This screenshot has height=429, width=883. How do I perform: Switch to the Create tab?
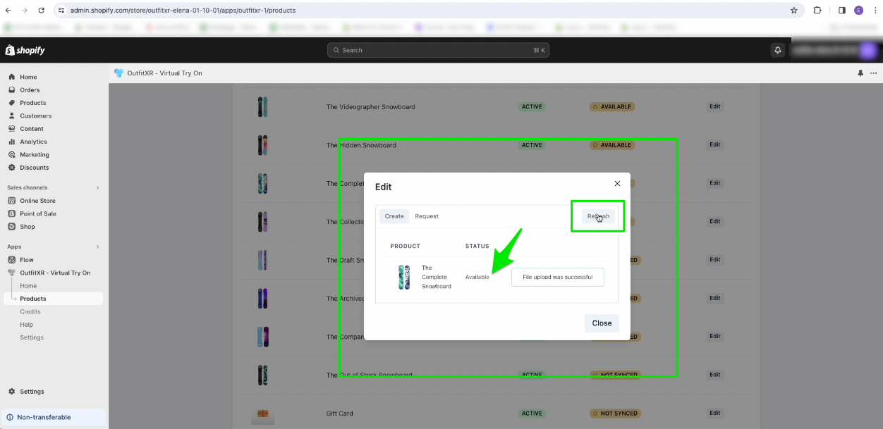click(394, 216)
